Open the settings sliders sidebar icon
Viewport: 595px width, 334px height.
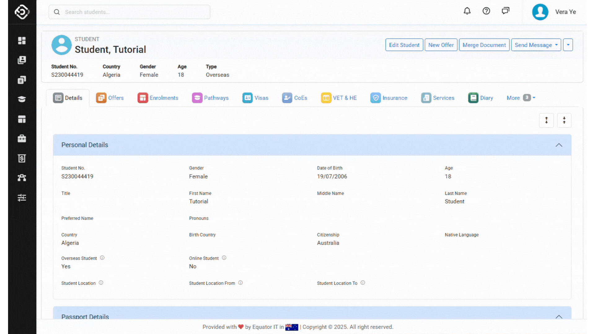pos(22,198)
